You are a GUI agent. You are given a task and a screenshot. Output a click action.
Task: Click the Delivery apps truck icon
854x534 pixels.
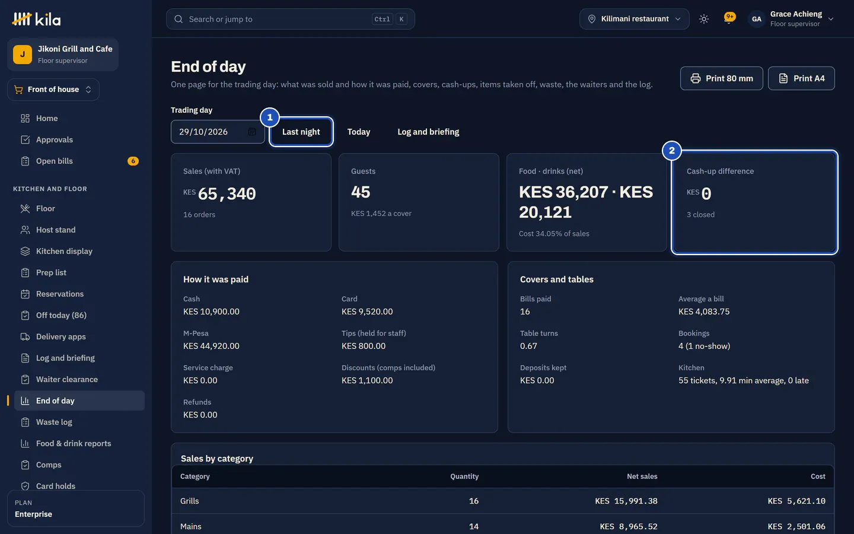[x=25, y=337]
